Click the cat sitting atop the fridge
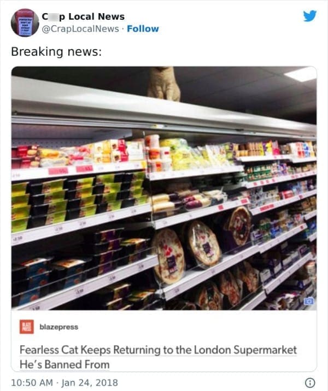 click(164, 84)
